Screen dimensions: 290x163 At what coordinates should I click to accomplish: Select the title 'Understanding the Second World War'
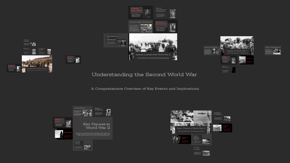tap(144, 75)
